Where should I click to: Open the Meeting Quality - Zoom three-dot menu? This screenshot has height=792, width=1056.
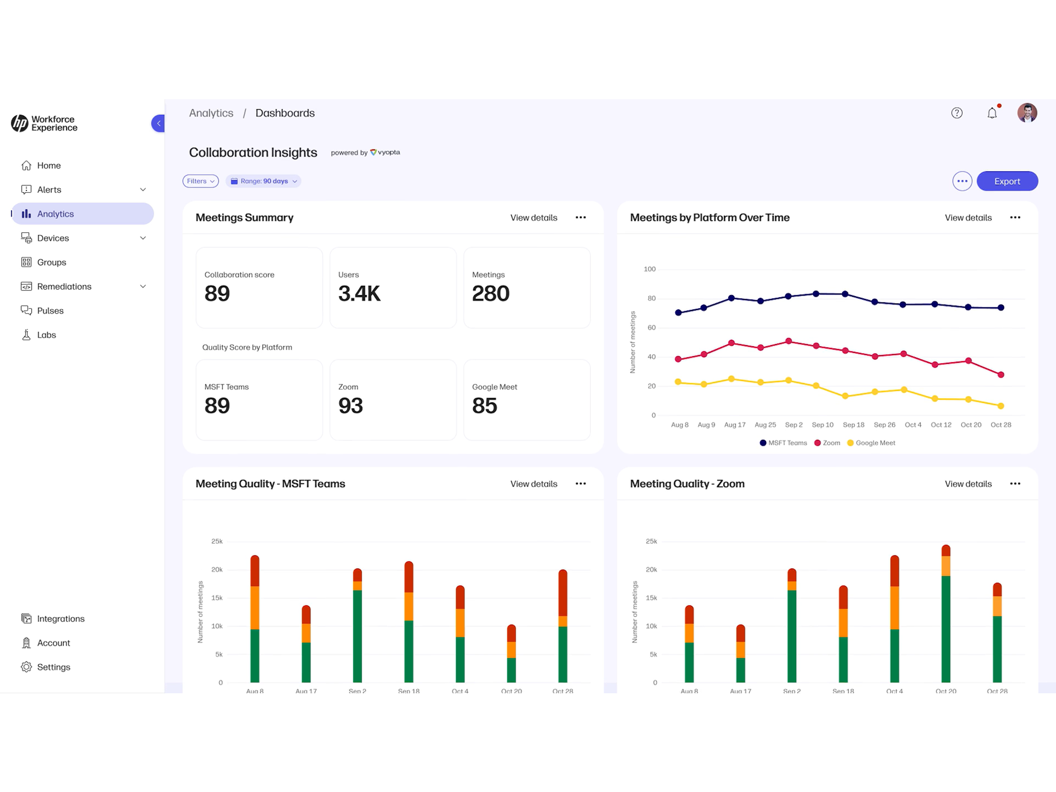1015,484
